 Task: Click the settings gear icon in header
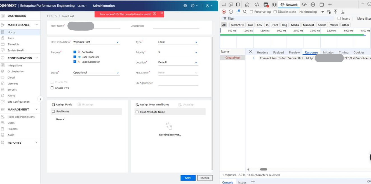[x=185, y=6]
